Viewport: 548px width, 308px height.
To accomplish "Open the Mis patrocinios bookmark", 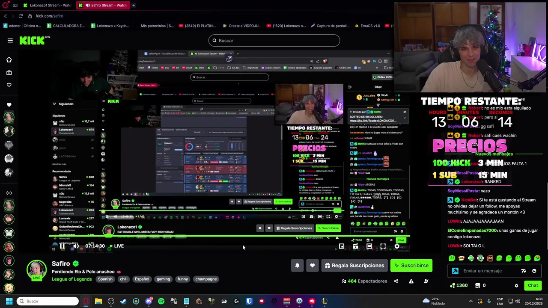I will tap(157, 26).
